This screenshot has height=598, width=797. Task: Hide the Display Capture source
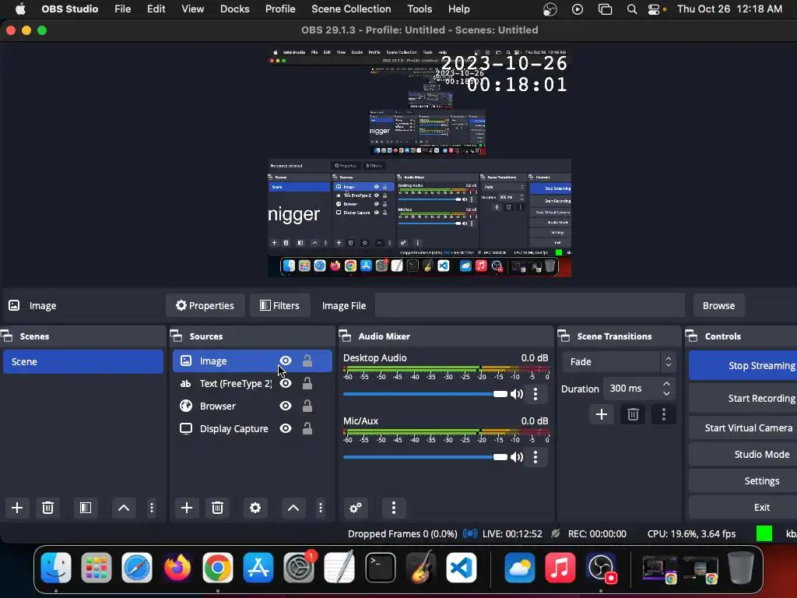[286, 428]
